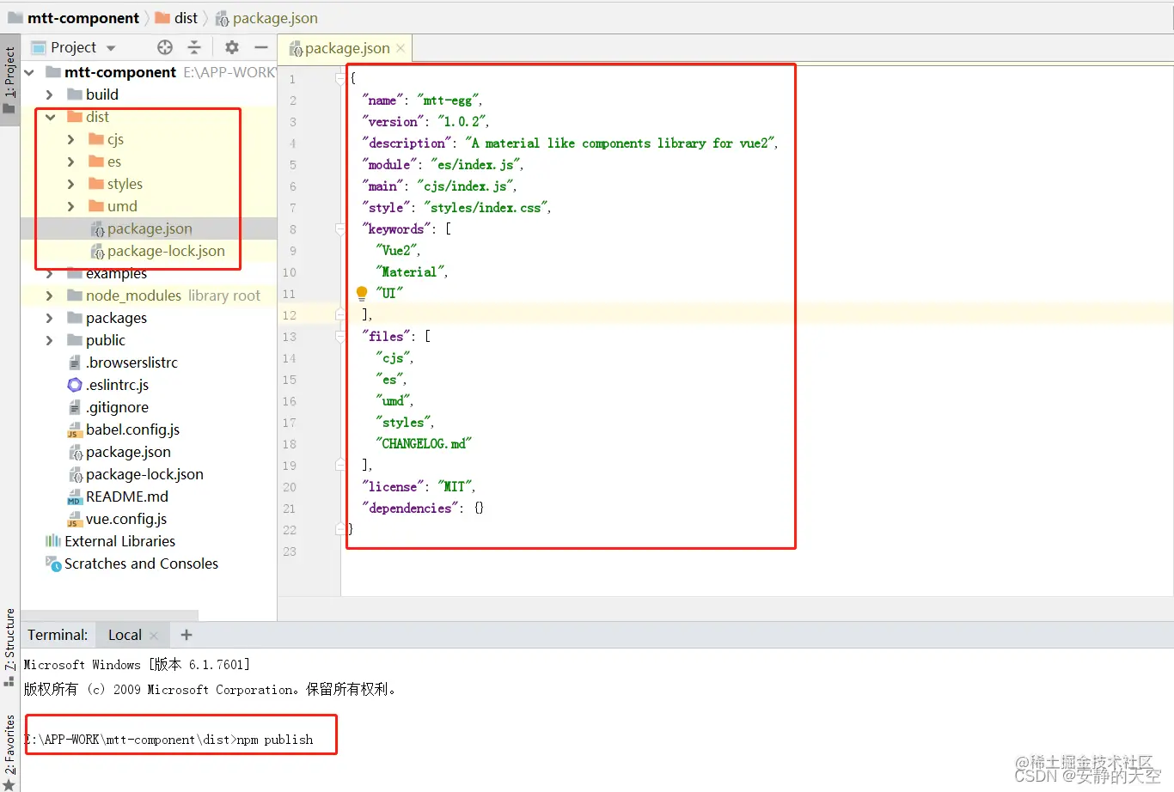Open the 7: Structure tool window tab
This screenshot has height=792, width=1174.
click(x=9, y=648)
